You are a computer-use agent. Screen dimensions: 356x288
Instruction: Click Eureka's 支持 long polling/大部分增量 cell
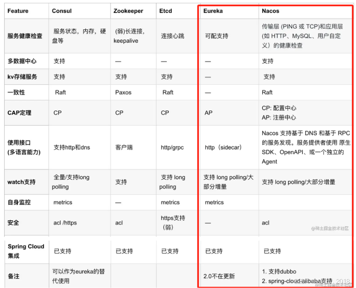click(228, 182)
